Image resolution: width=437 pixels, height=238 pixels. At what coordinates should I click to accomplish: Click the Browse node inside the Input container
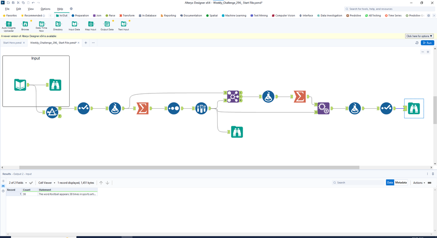tap(55, 85)
